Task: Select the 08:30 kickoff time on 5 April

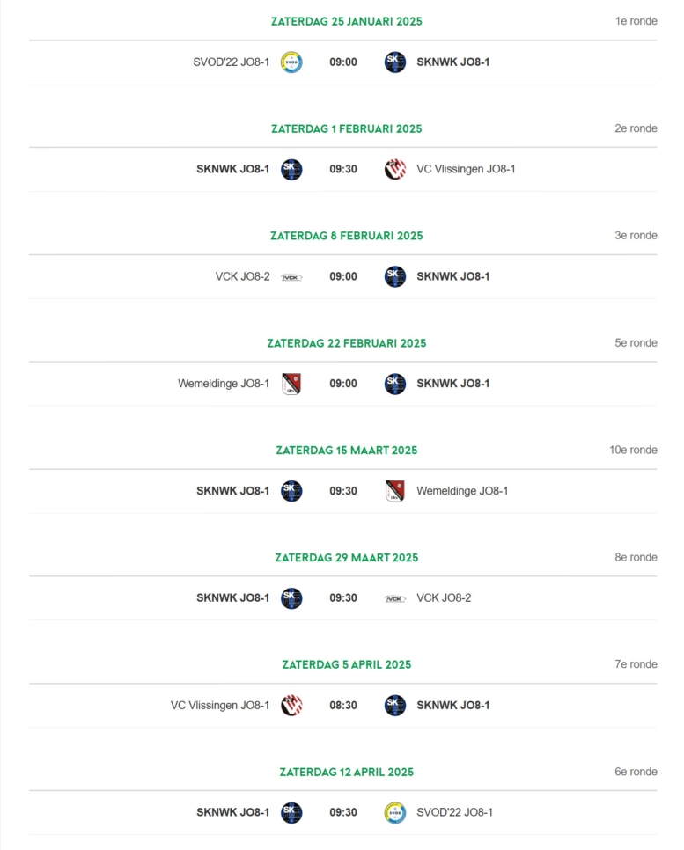Action: 343,706
